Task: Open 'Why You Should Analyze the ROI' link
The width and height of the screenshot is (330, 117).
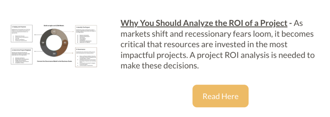Action: tap(204, 23)
